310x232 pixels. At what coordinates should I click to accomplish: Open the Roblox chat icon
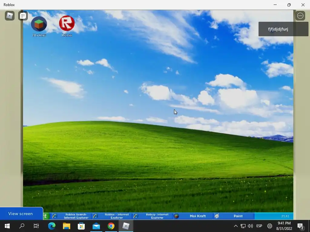coord(23,16)
